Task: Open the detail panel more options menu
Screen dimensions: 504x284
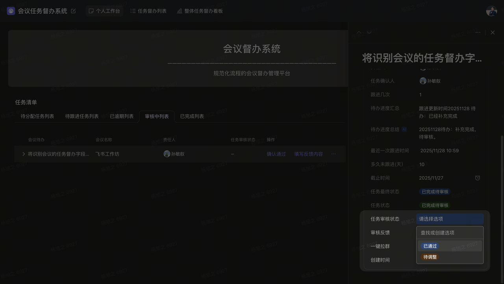Action: click(x=478, y=33)
